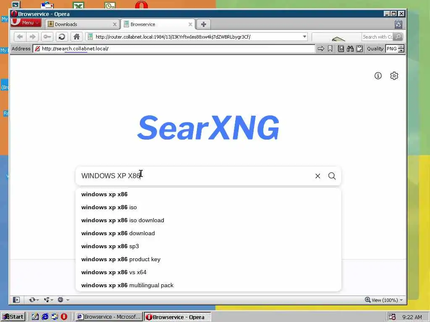Launch Opera from quick launch
The width and height of the screenshot is (430, 322).
(x=64, y=317)
